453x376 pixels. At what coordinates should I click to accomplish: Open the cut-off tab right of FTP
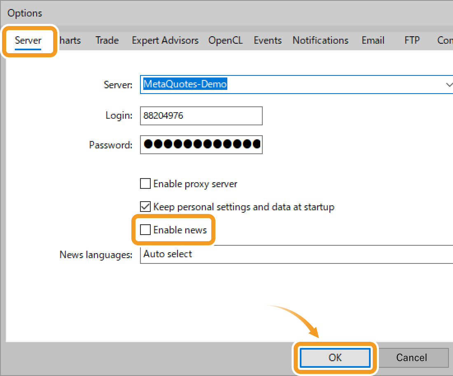pos(445,40)
